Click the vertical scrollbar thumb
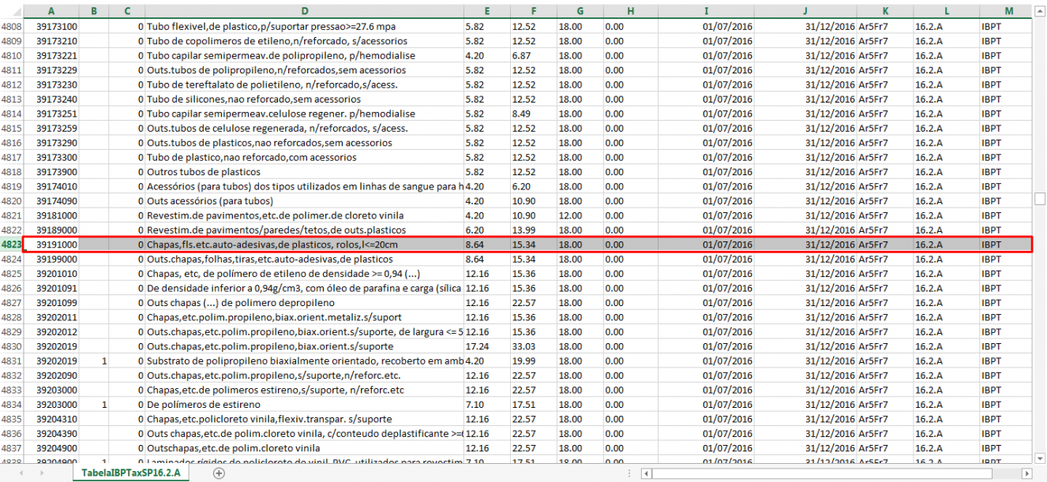The image size is (1047, 482). (x=1040, y=199)
